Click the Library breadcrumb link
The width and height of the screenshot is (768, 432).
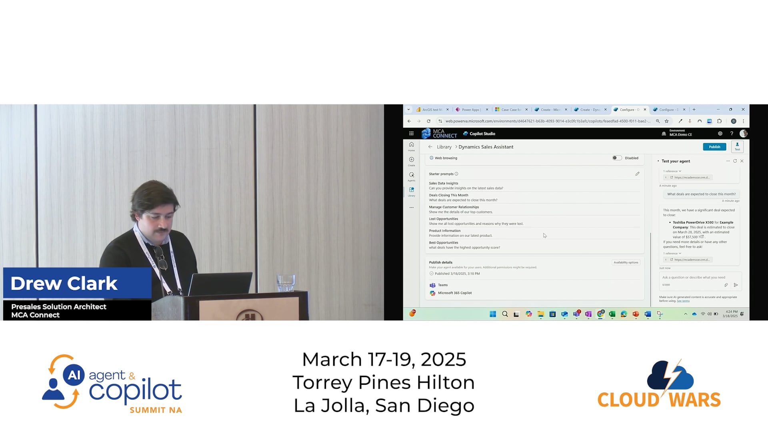tap(444, 147)
